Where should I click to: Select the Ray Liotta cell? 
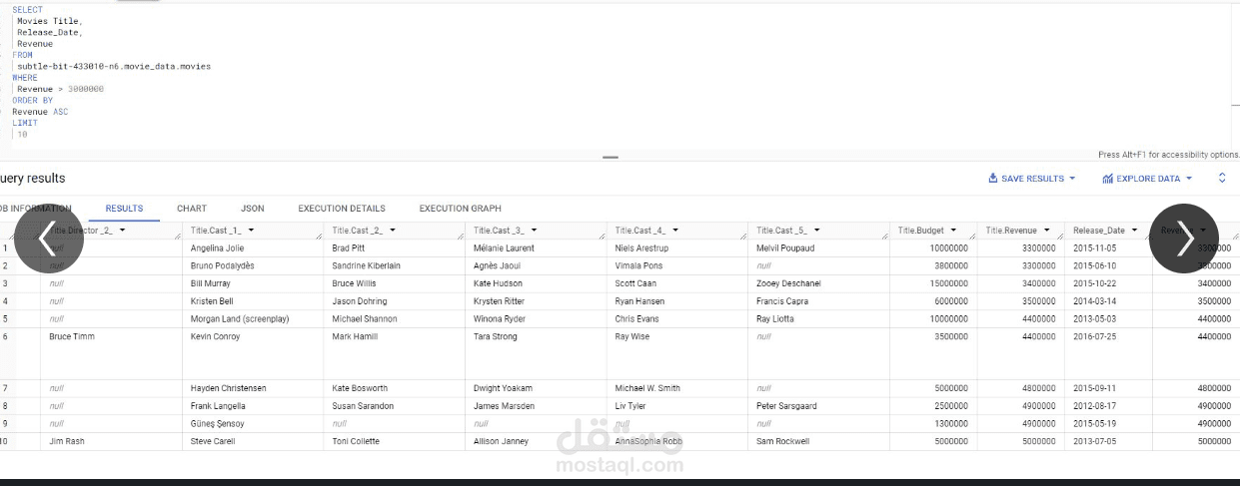(x=775, y=319)
